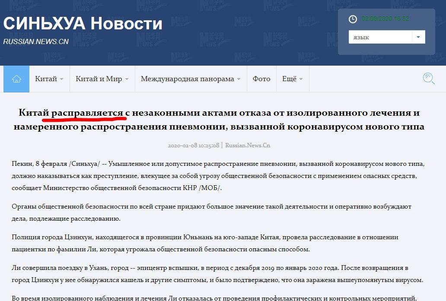Expand the Международная панорама dropdown arrow
This screenshot has width=446, height=301.
pos(239,79)
